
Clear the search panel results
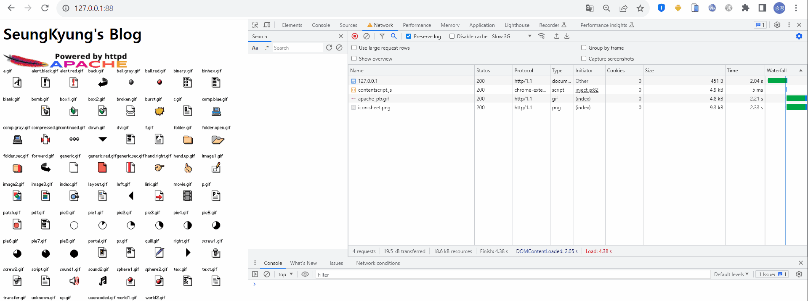click(339, 48)
